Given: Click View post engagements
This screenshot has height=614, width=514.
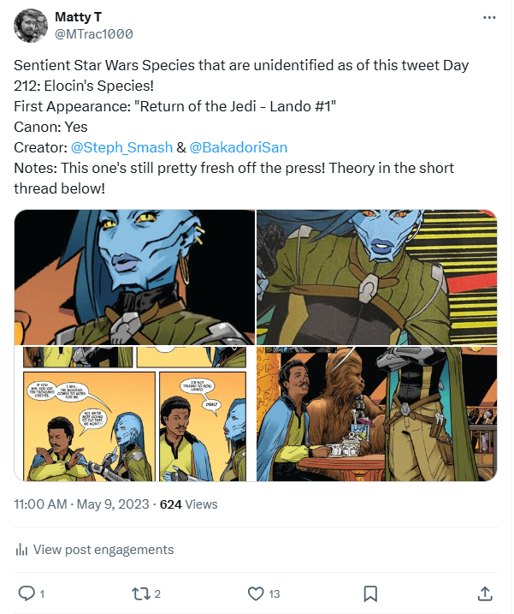Looking at the screenshot, I should 103,550.
